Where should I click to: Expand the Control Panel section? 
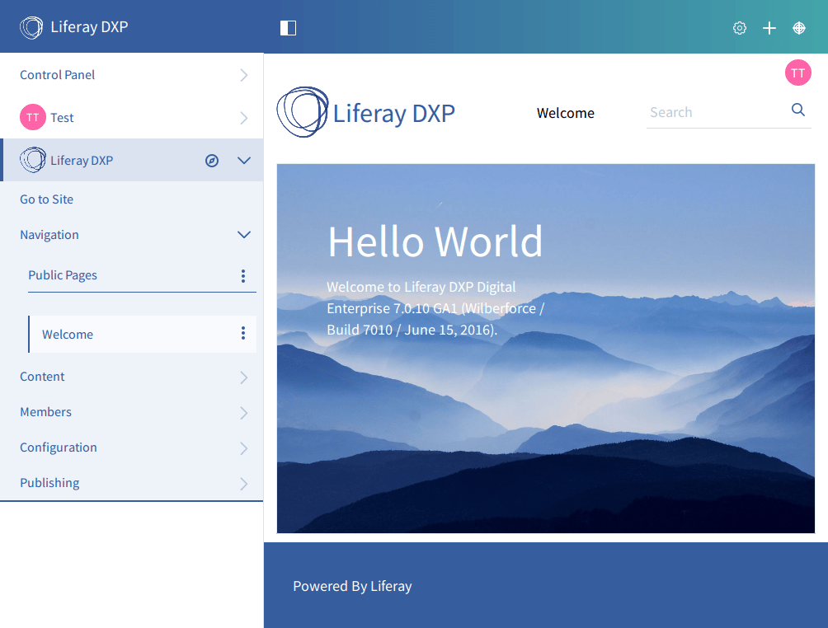click(131, 75)
